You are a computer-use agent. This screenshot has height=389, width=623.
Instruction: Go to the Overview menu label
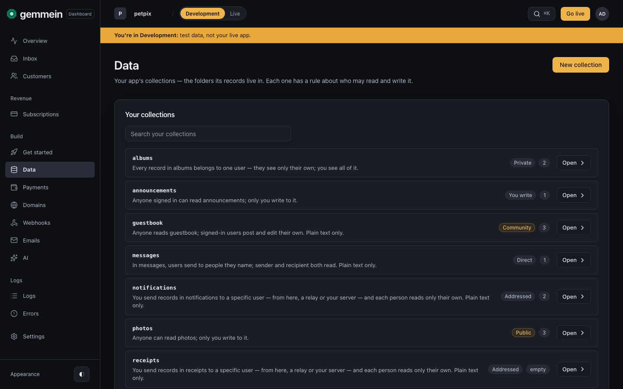[35, 41]
